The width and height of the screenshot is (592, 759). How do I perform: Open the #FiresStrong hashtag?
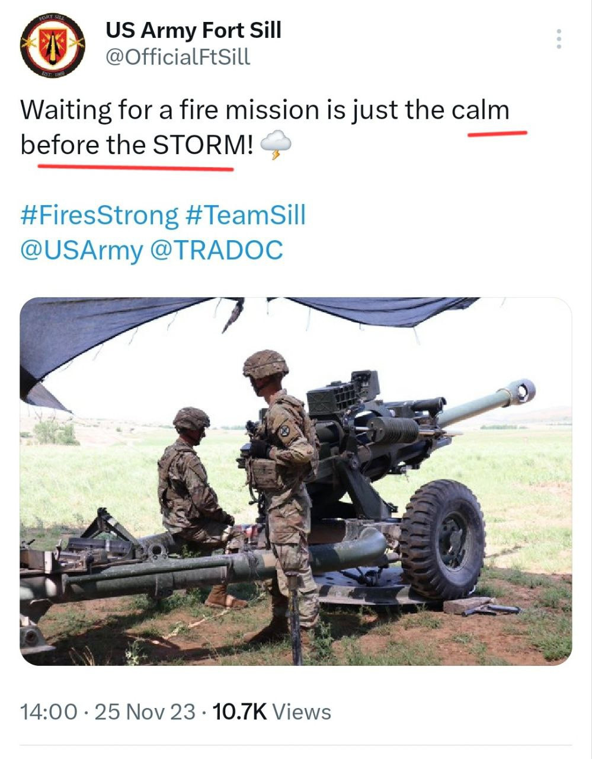99,215
